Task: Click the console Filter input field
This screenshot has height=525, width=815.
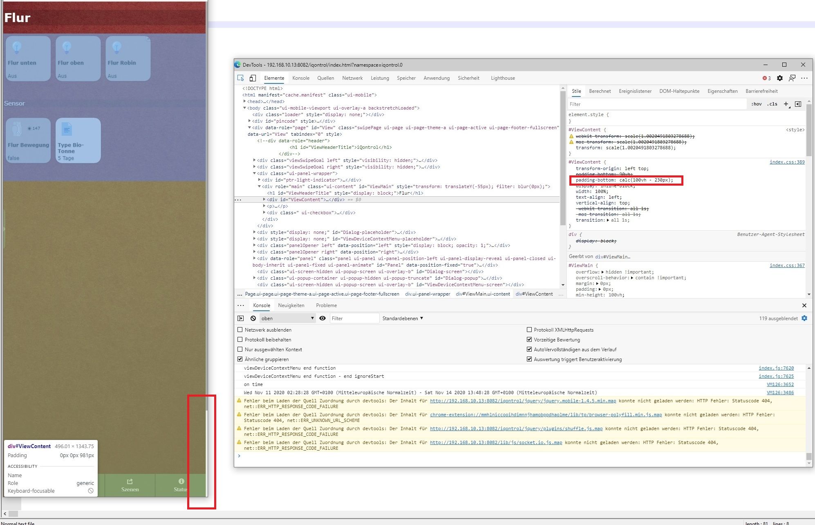Action: coord(354,318)
